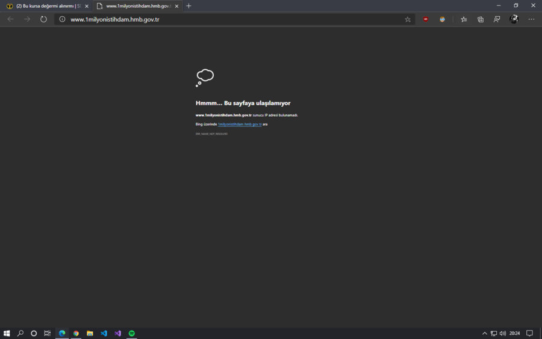Open Task View on the taskbar

tap(48, 333)
